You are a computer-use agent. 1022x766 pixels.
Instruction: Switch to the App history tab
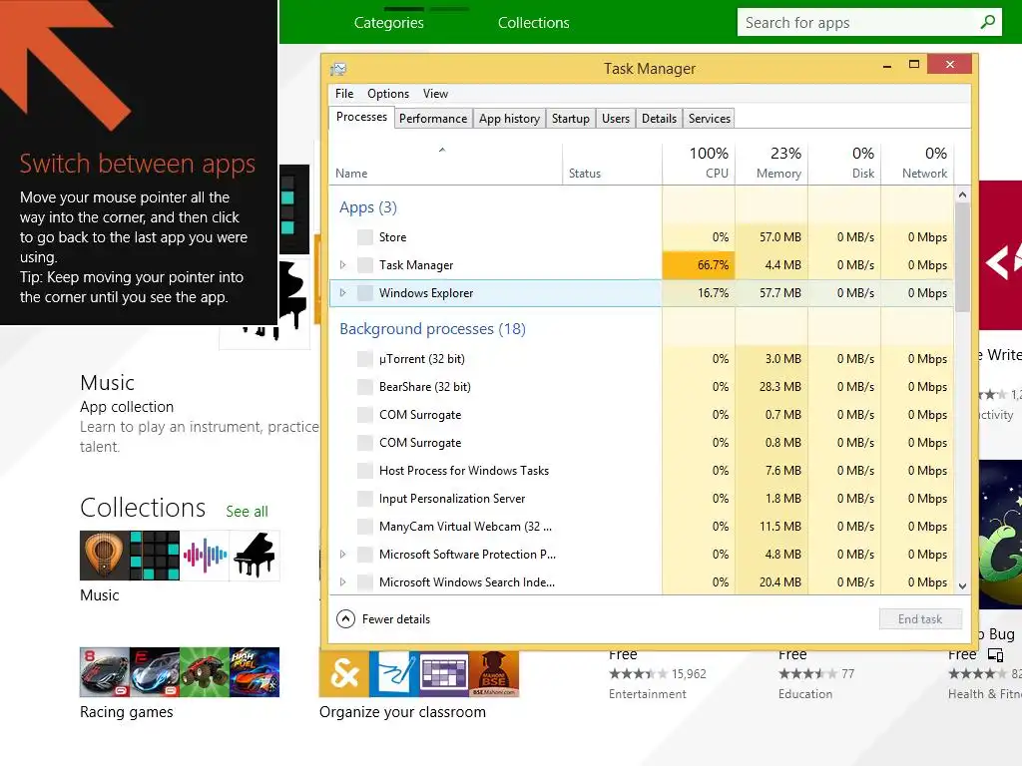(x=509, y=119)
